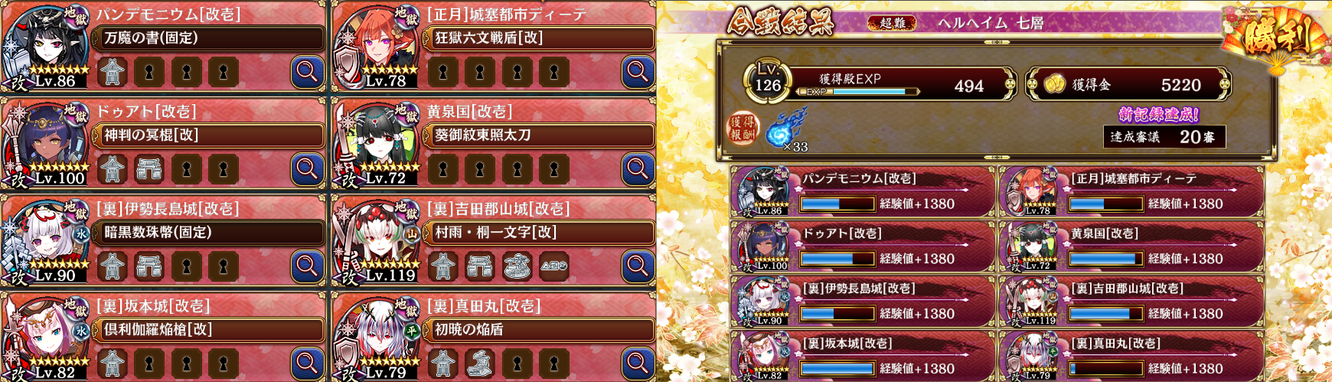Screen dimensions: 1332x382
Task: Click the experience bar of 黄泉国[改壱]
Action: (x=1105, y=259)
